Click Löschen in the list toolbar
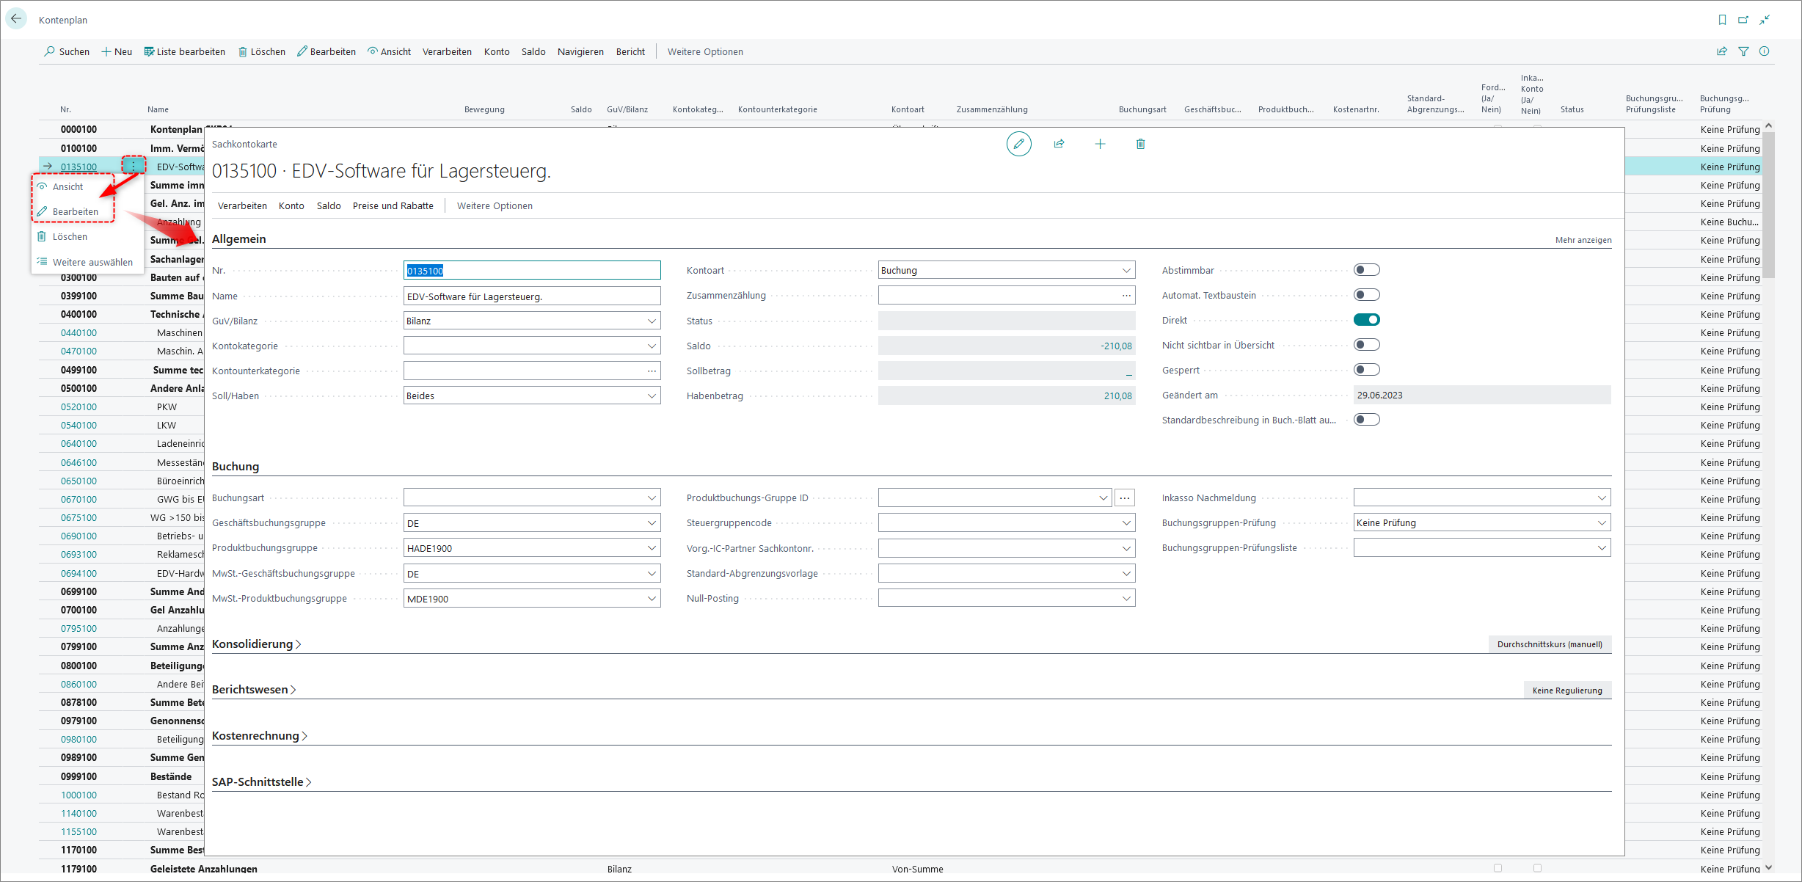The height and width of the screenshot is (882, 1802). pyautogui.click(x=262, y=51)
